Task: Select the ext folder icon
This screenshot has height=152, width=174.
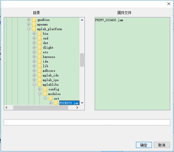Action: [51, 98]
